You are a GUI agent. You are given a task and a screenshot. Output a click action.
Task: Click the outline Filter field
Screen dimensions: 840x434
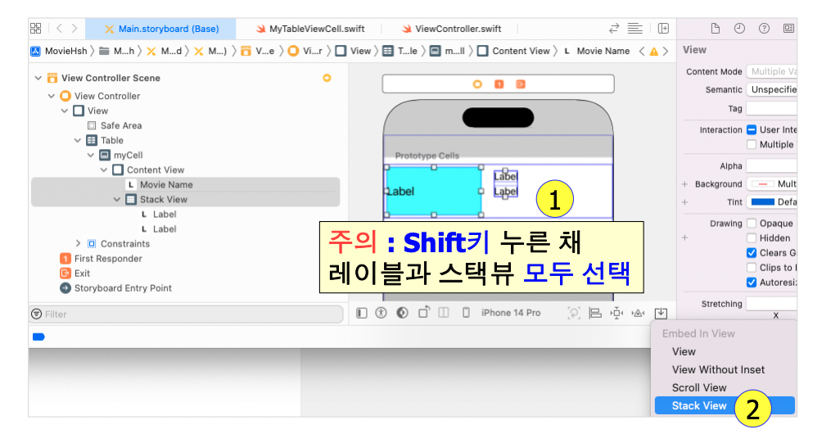coord(186,314)
